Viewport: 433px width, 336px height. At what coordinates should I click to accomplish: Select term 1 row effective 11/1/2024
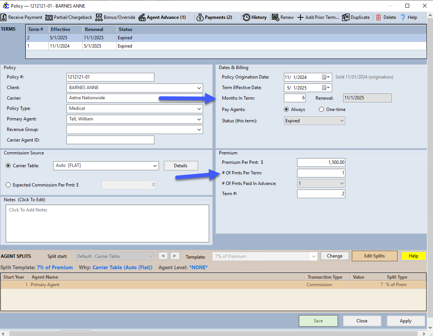(226, 46)
